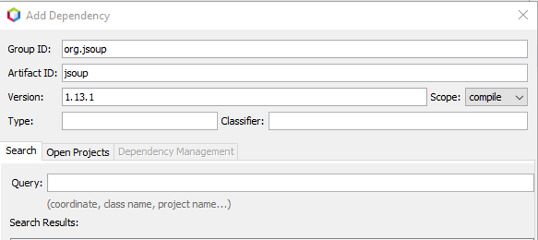
Task: Select the Dependency Management tab
Action: (176, 151)
